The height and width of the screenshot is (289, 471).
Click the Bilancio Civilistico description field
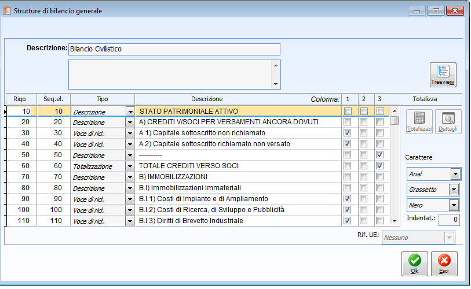174,49
